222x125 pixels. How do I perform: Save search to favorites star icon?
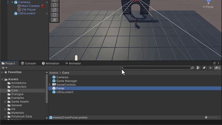(x=211, y=68)
